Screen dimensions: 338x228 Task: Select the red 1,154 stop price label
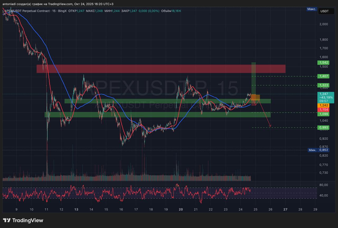click(323, 109)
